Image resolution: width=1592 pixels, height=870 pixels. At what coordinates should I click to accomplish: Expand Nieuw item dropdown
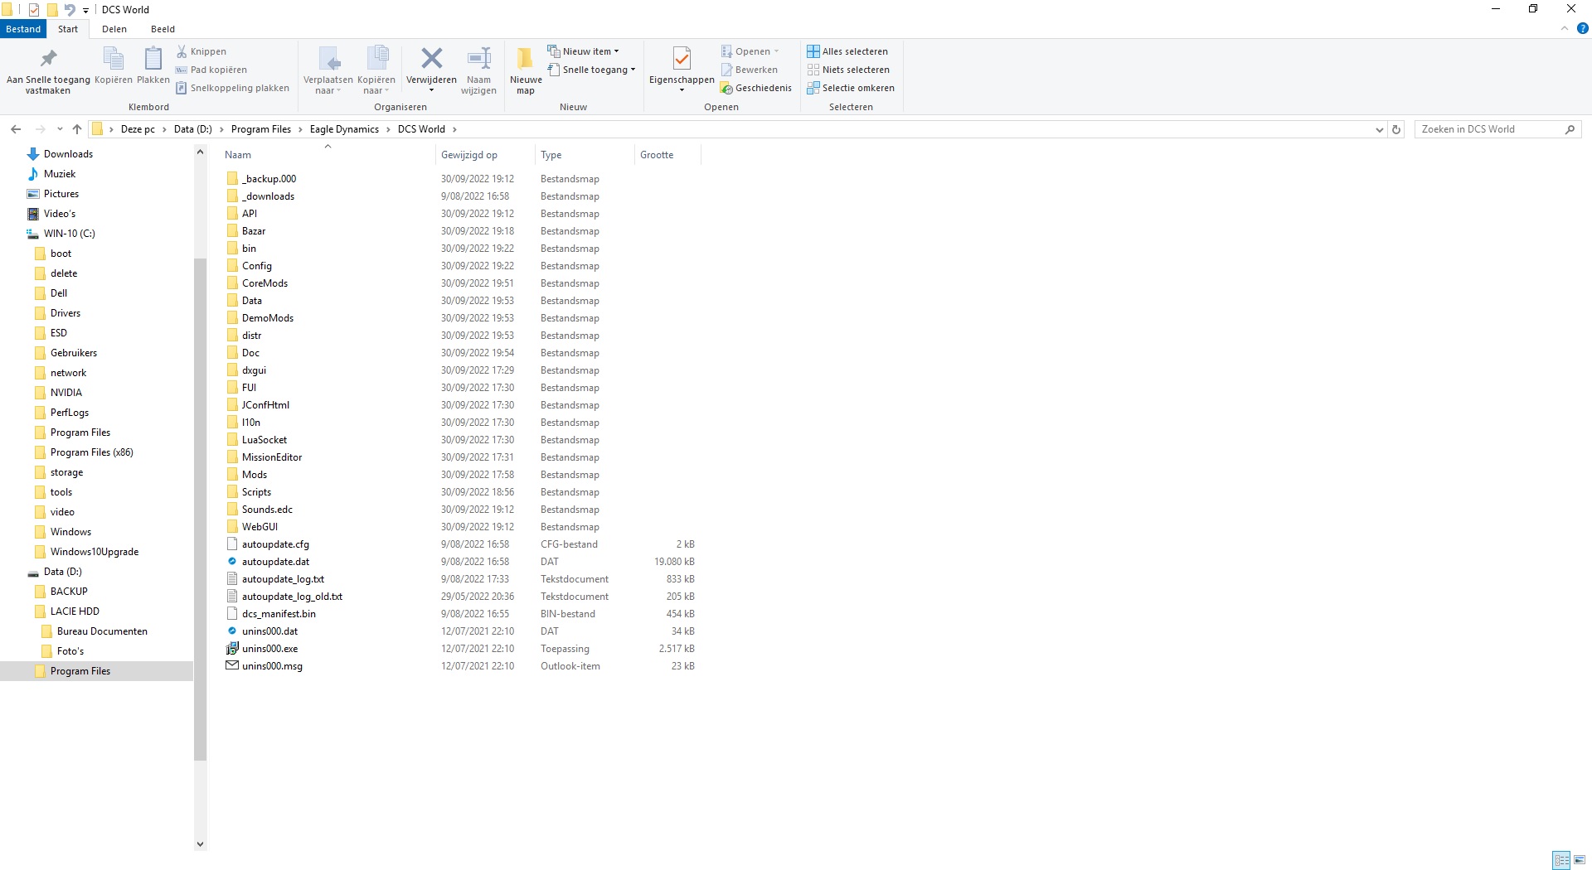tap(616, 51)
